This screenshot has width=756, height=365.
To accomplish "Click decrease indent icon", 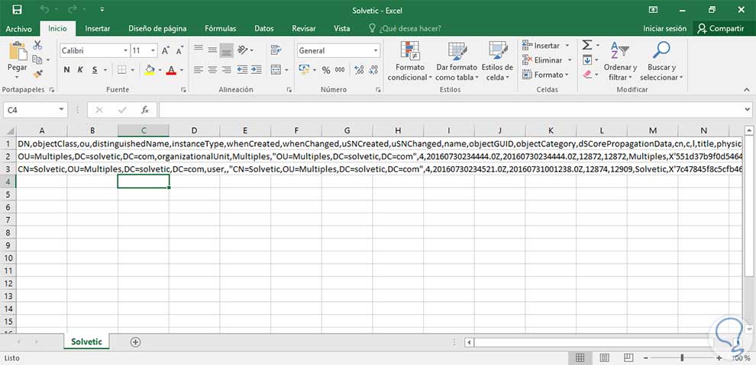I will click(242, 70).
